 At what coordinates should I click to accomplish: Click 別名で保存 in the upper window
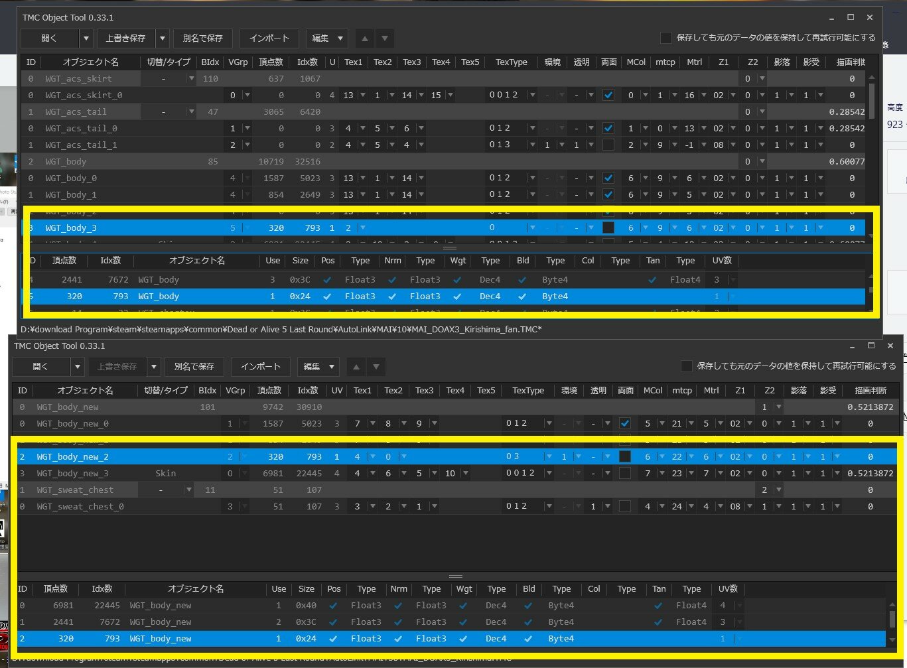tap(203, 38)
